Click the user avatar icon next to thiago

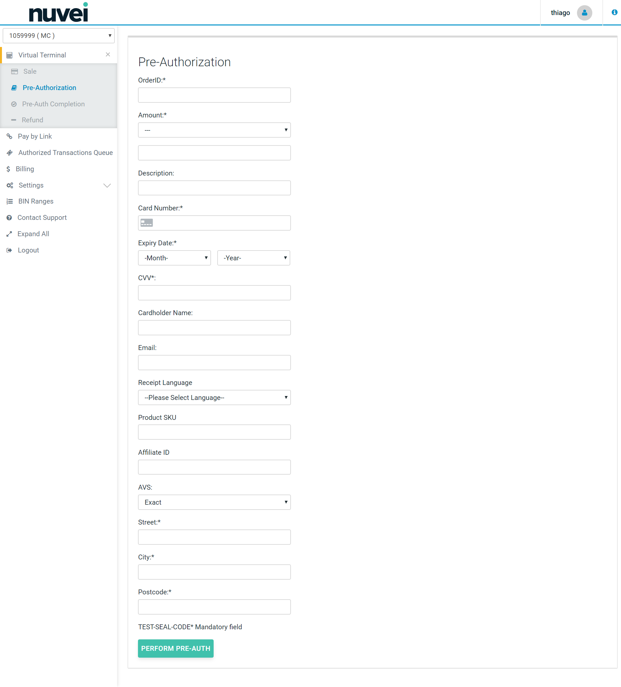[x=584, y=13]
